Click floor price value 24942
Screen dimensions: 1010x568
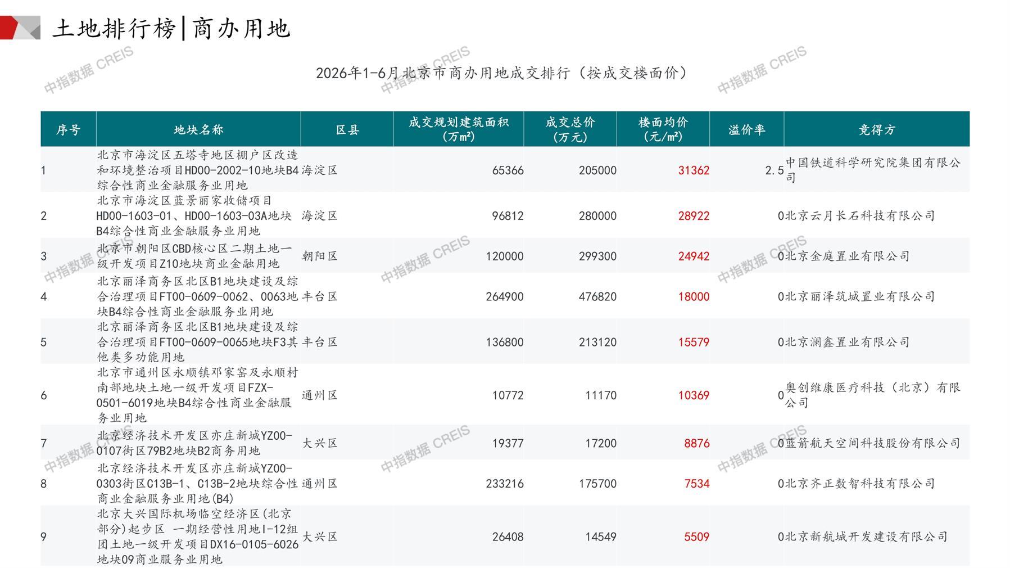pos(694,256)
